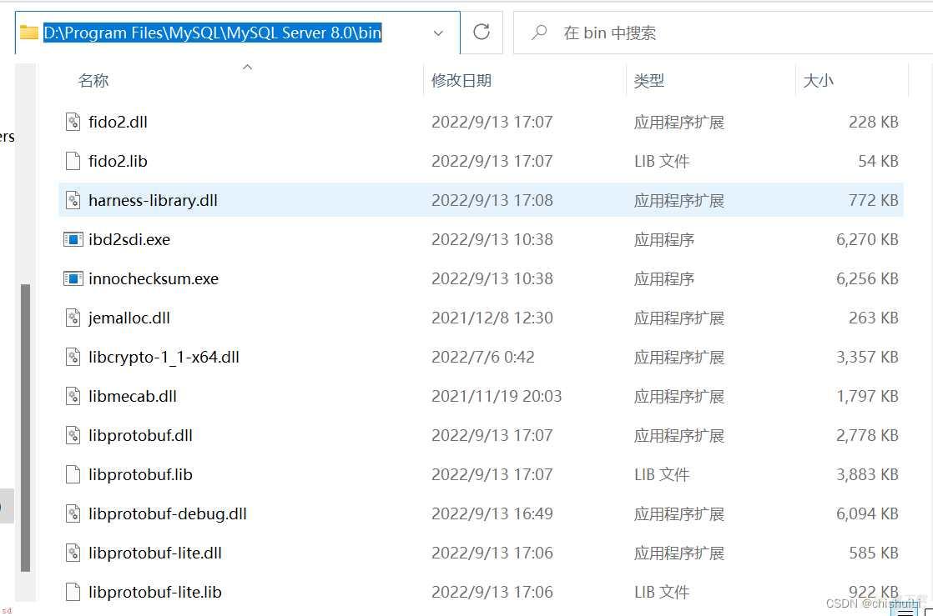Click type 应用程序扩展 of libmecab.dll
The width and height of the screenshot is (933, 616).
[x=679, y=397]
